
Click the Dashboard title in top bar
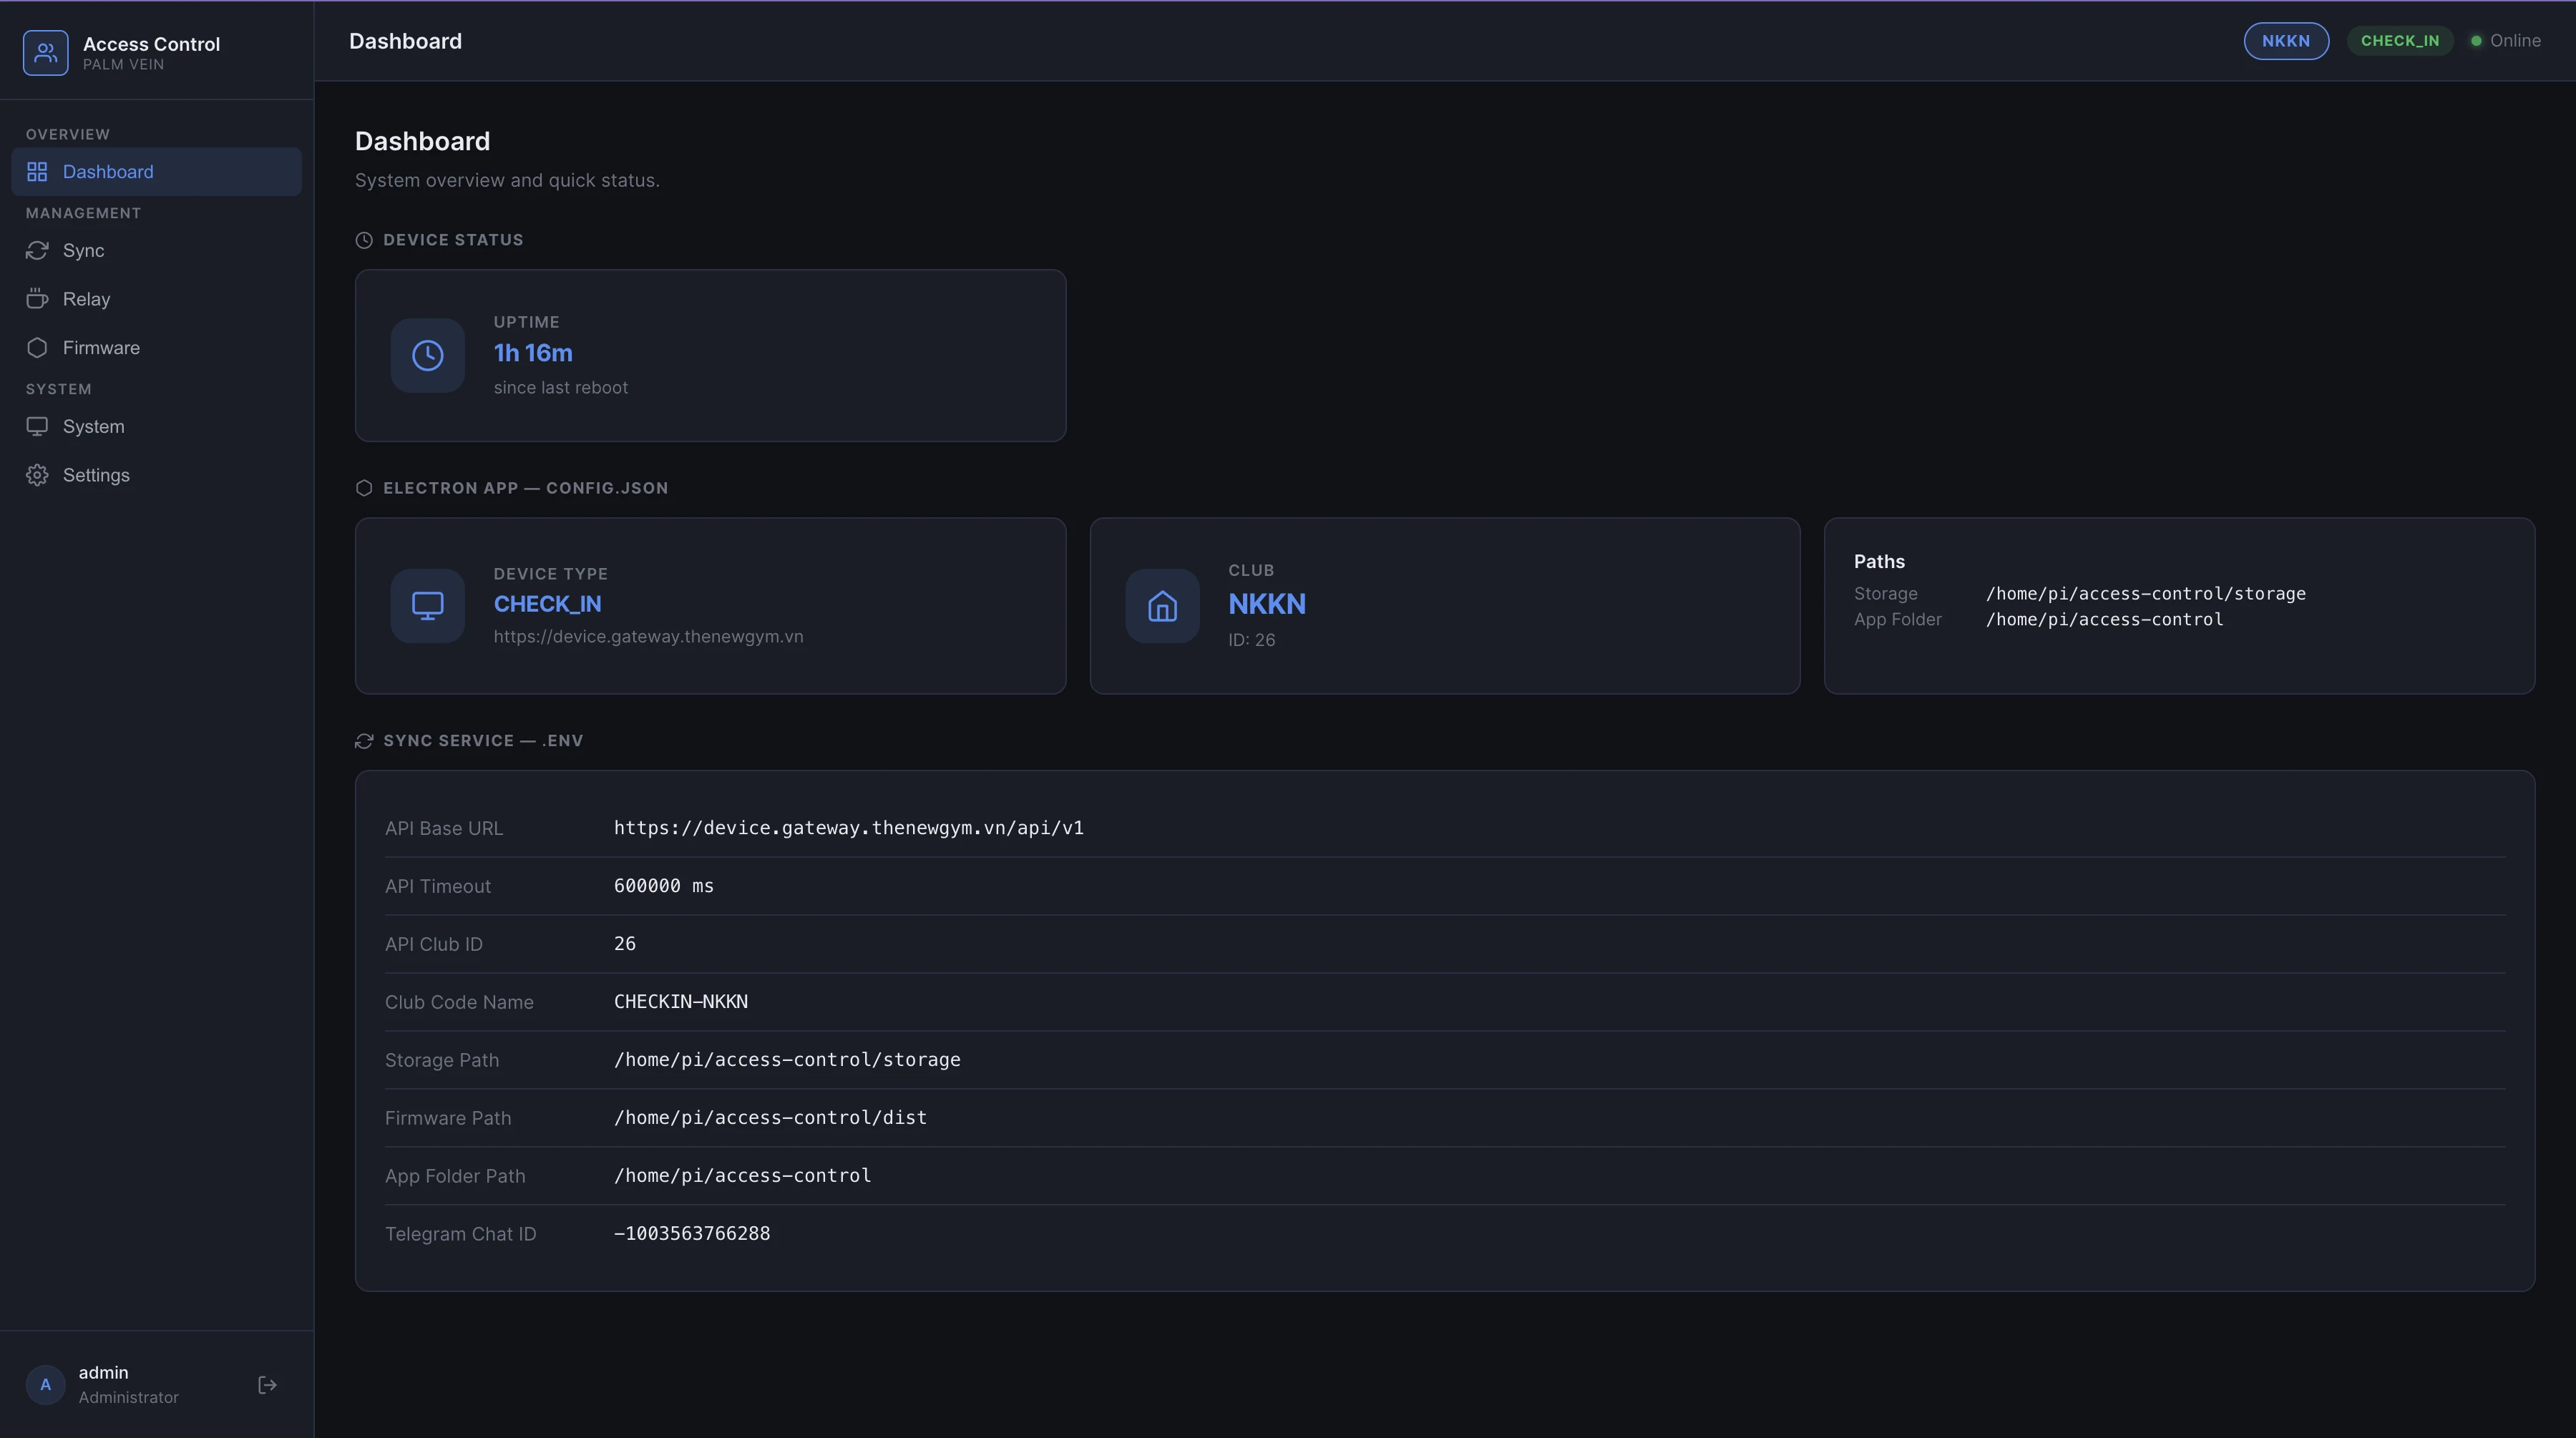[x=405, y=41]
